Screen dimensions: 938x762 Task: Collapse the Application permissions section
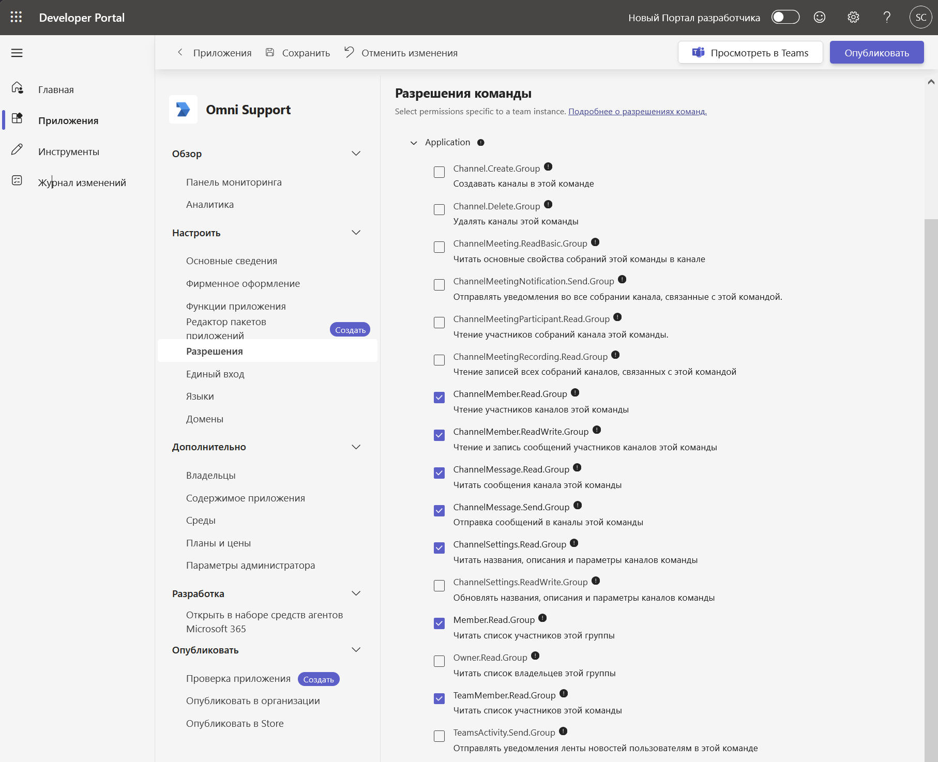tap(413, 143)
